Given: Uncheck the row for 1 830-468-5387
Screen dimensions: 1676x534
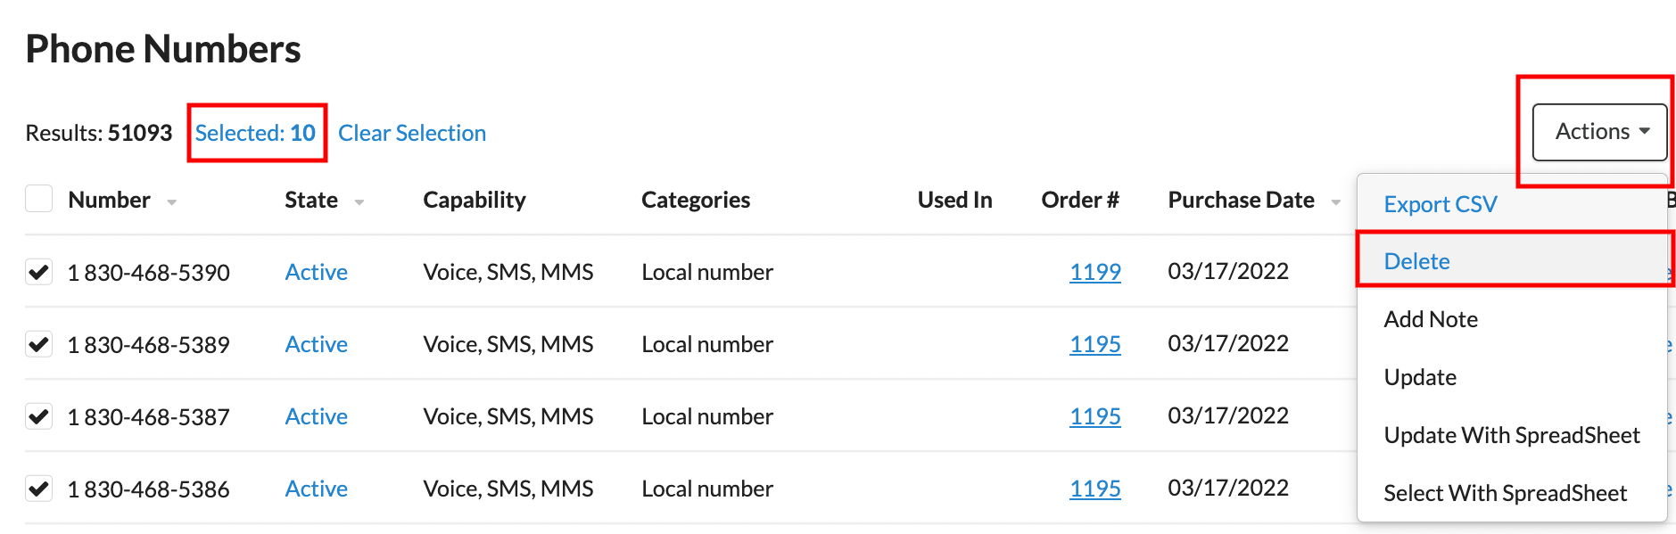Looking at the screenshot, I should tap(39, 416).
